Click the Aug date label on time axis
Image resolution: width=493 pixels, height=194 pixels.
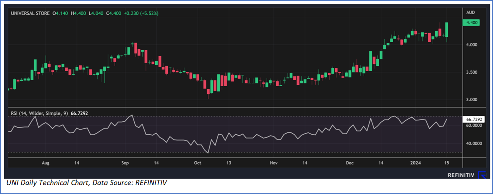(x=46, y=163)
